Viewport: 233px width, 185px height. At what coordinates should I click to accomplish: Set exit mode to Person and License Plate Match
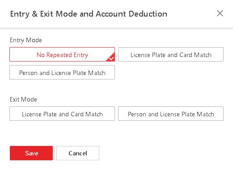[171, 114]
